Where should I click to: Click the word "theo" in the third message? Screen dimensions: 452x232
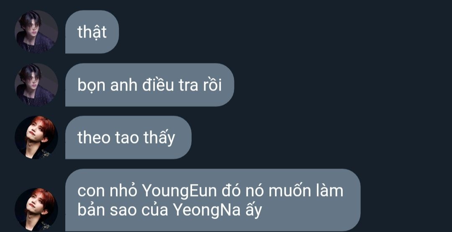click(x=94, y=138)
